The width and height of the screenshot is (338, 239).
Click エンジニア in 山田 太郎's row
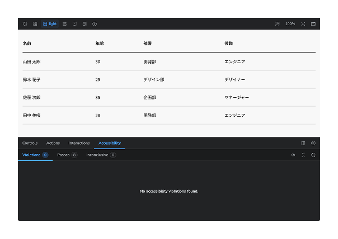(234, 62)
